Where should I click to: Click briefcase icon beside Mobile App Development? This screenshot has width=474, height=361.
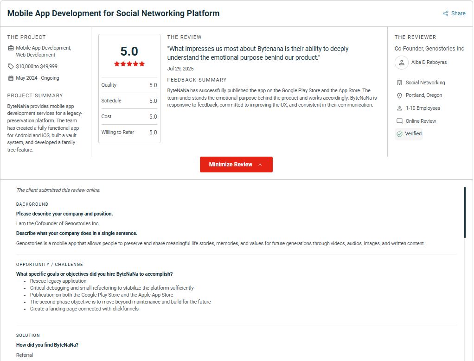point(11,48)
